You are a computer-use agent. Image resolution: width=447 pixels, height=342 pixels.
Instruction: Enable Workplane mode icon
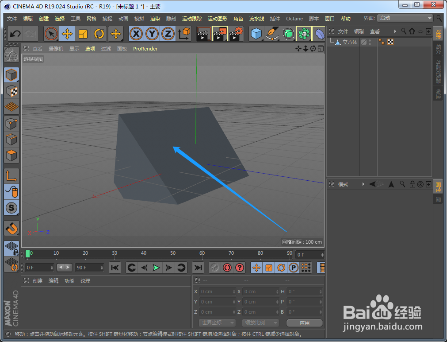[x=11, y=107]
